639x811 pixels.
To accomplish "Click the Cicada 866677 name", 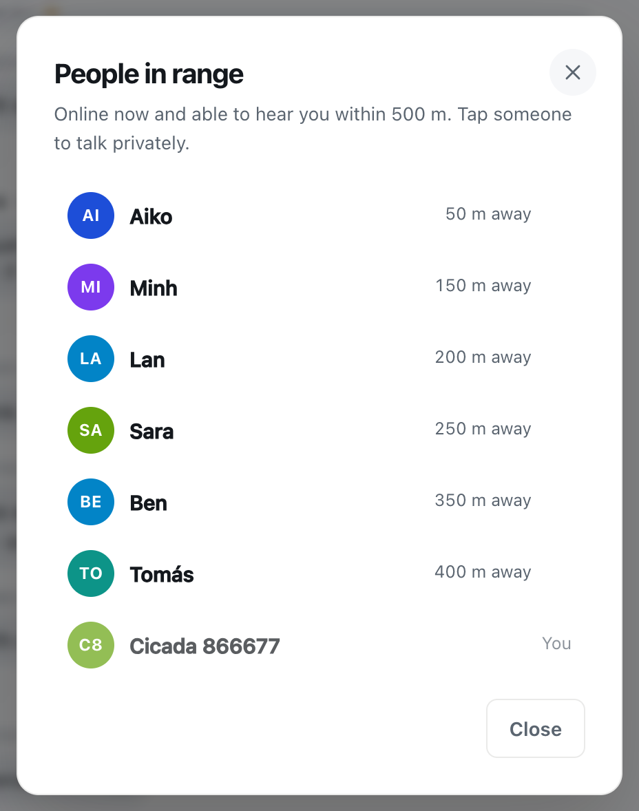I will [205, 646].
